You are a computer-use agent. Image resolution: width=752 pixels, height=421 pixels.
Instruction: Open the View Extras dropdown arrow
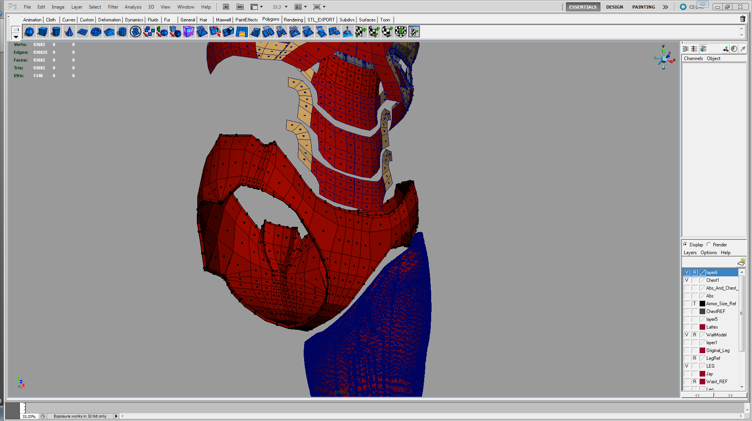click(x=261, y=7)
